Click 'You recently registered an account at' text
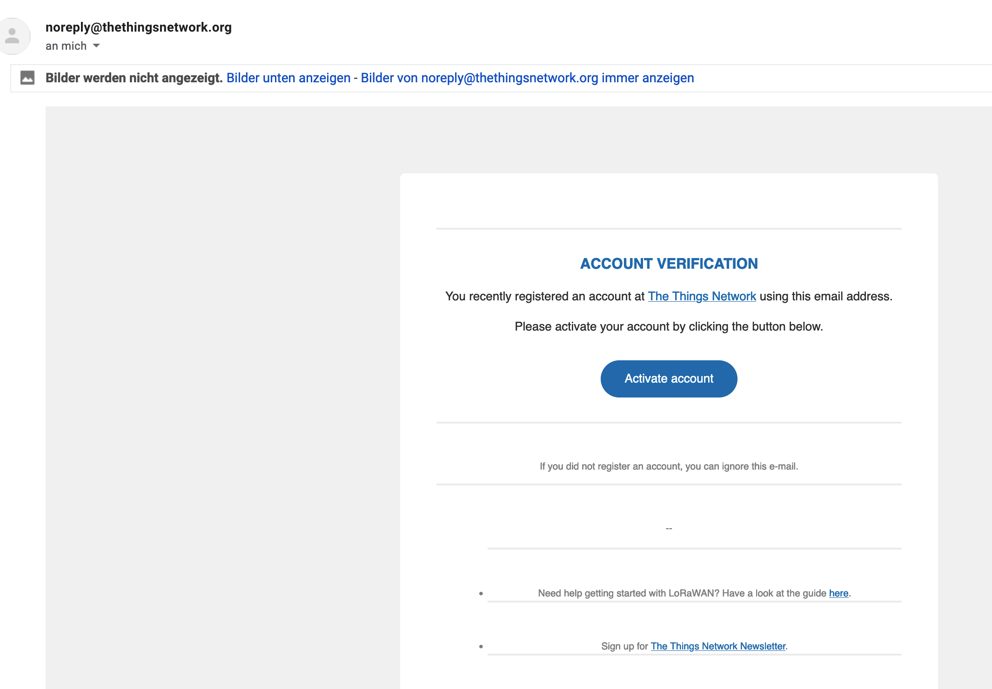Viewport: 992px width, 689px height. 545,296
